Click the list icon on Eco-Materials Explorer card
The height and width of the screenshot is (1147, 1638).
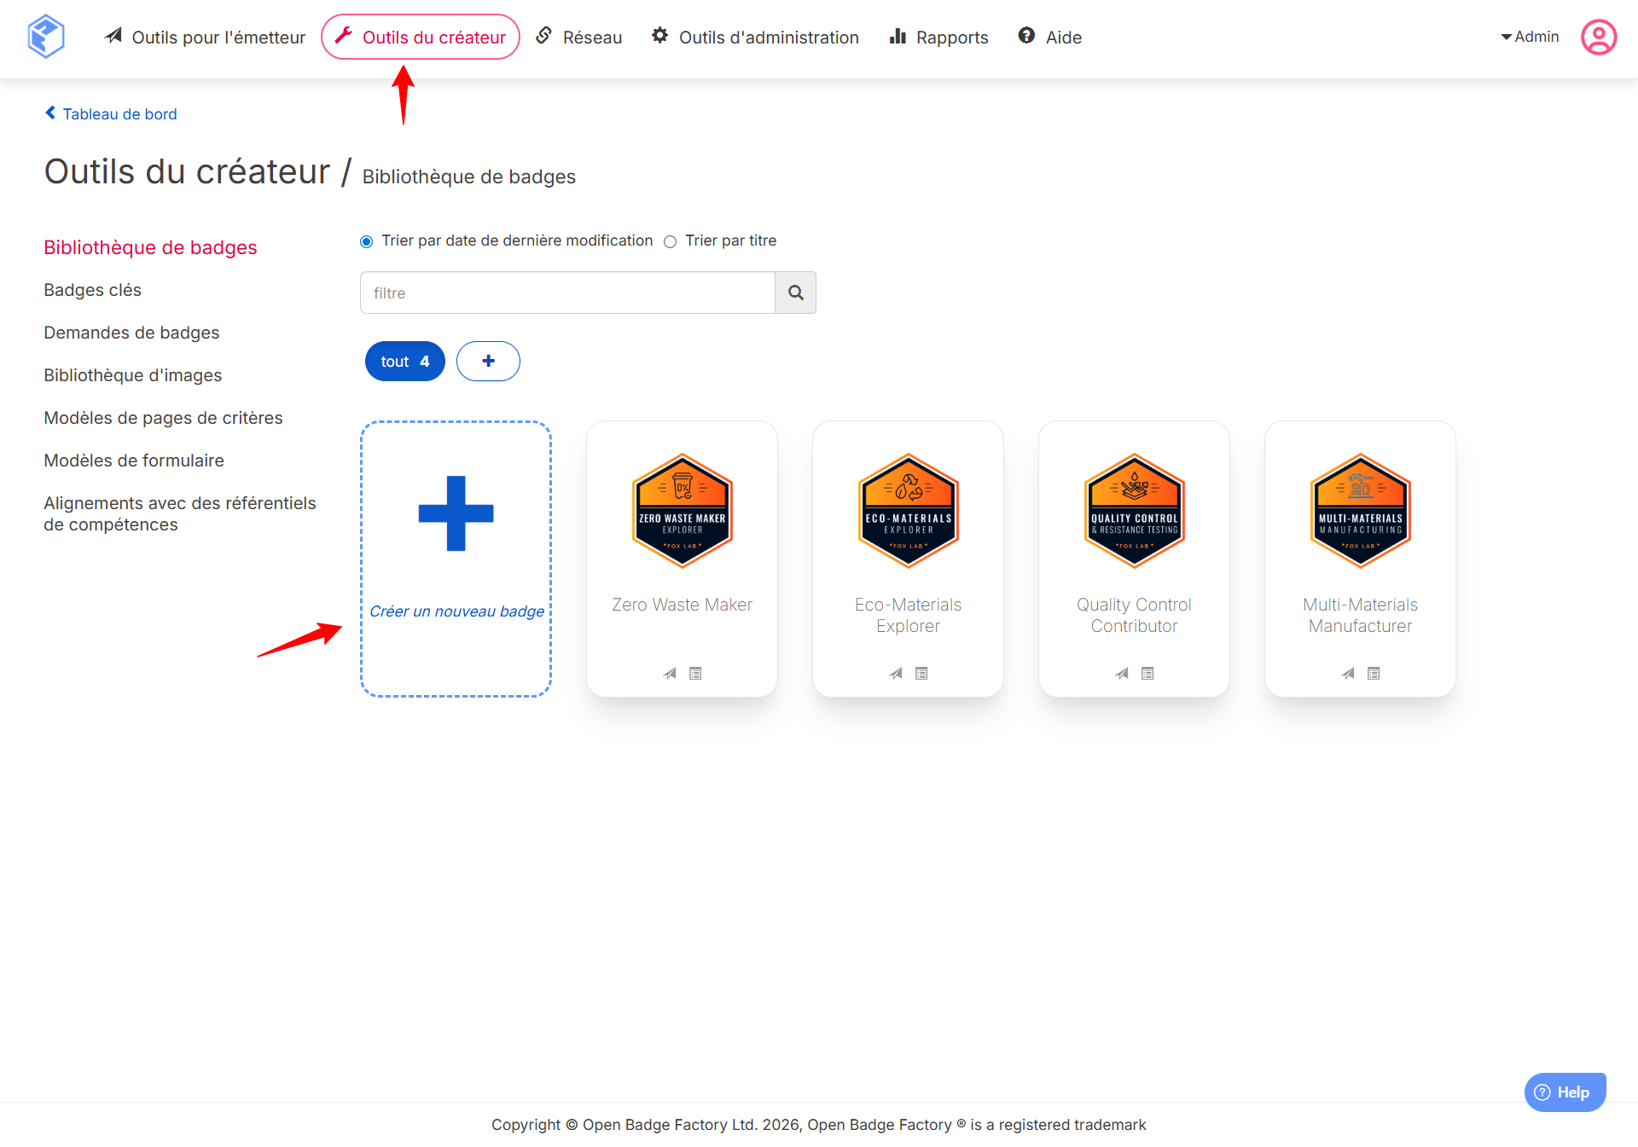pyautogui.click(x=921, y=674)
